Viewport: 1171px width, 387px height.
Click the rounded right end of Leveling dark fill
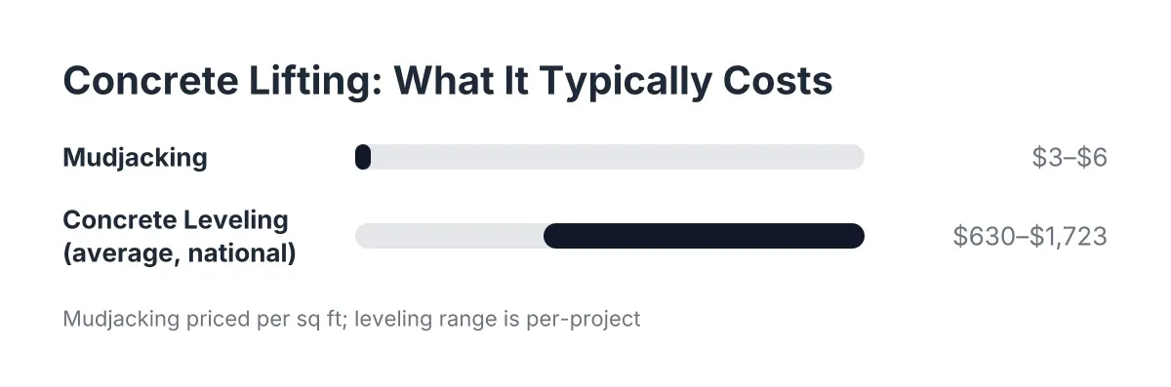click(x=855, y=236)
